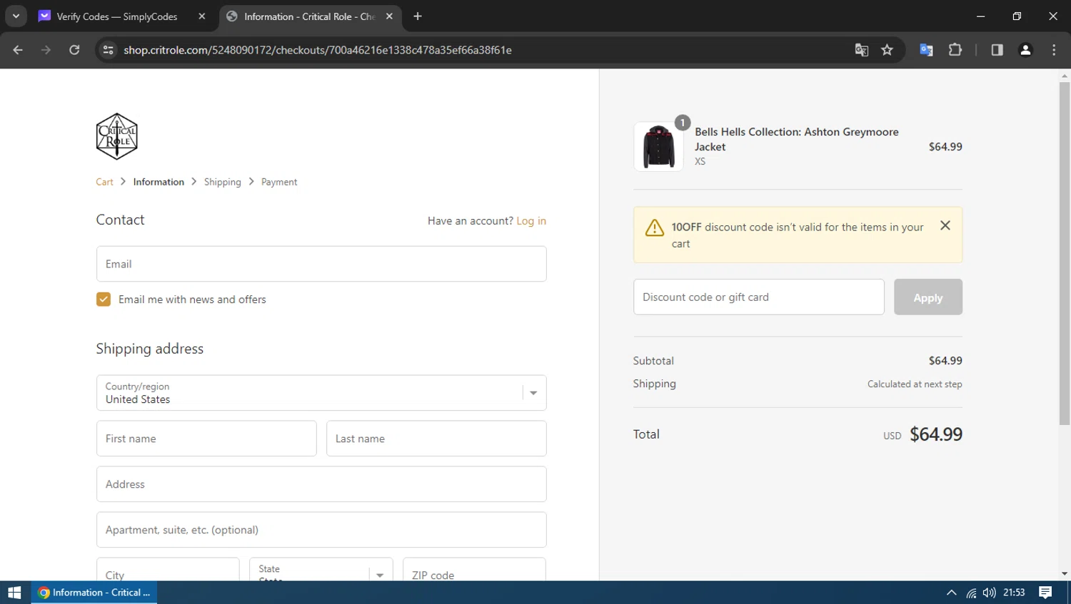Open the Windows Start menu
This screenshot has width=1071, height=604.
click(x=14, y=593)
